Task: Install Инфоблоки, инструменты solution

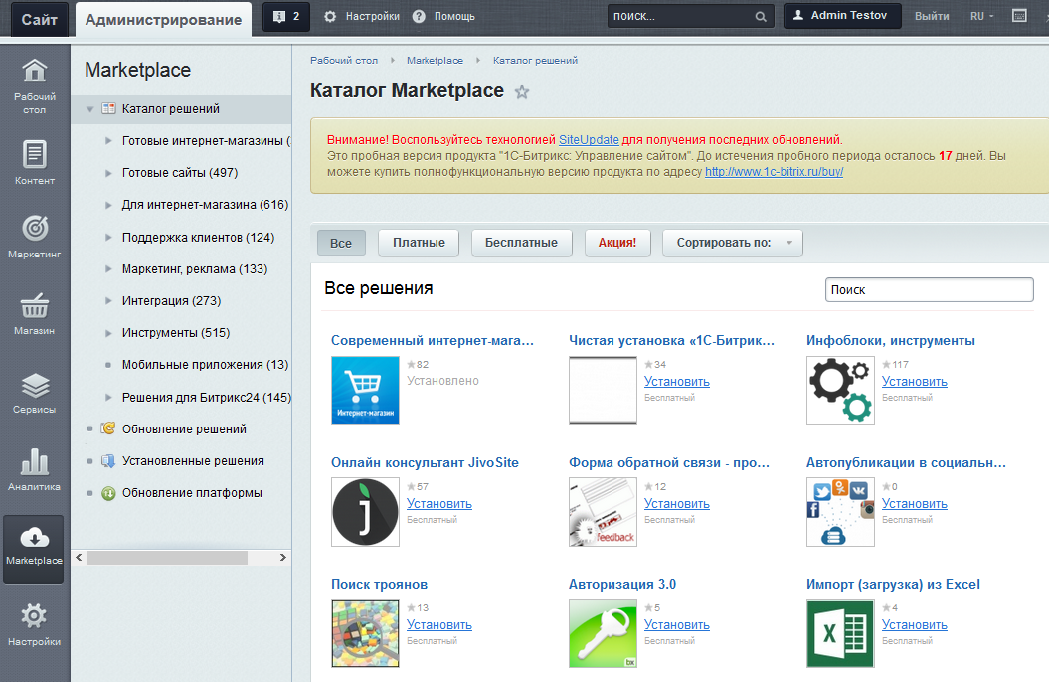Action: (915, 381)
